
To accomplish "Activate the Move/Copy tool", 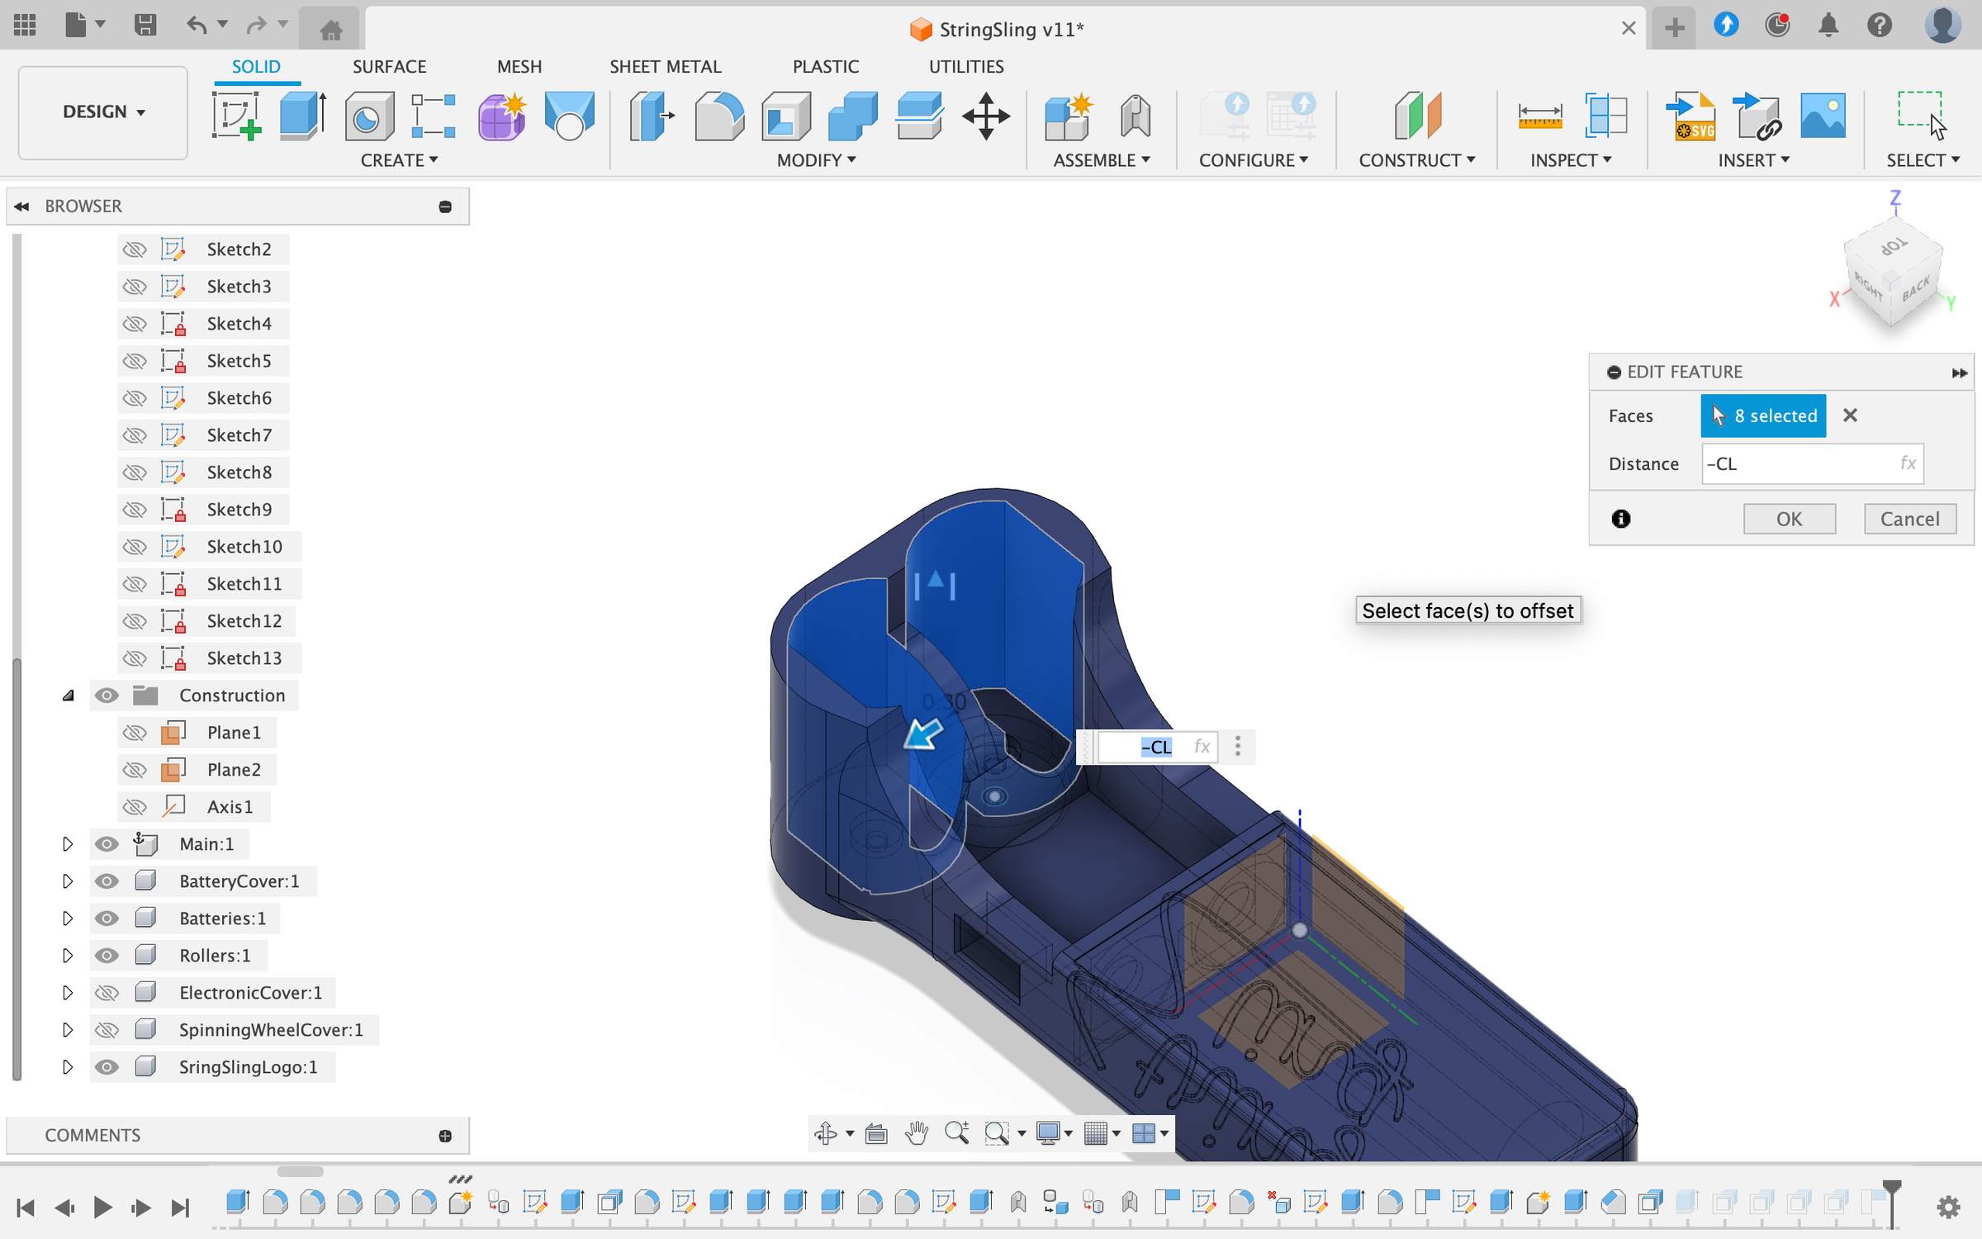I will click(x=985, y=116).
